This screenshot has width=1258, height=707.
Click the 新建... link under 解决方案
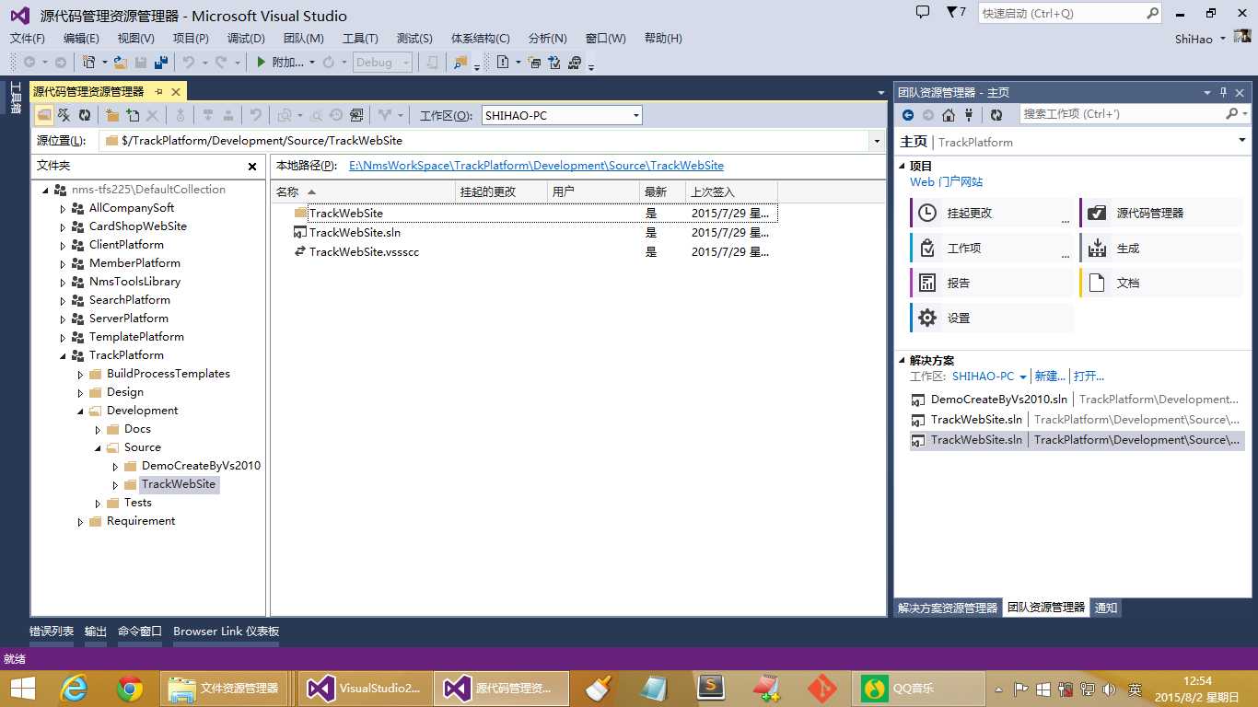click(1050, 377)
